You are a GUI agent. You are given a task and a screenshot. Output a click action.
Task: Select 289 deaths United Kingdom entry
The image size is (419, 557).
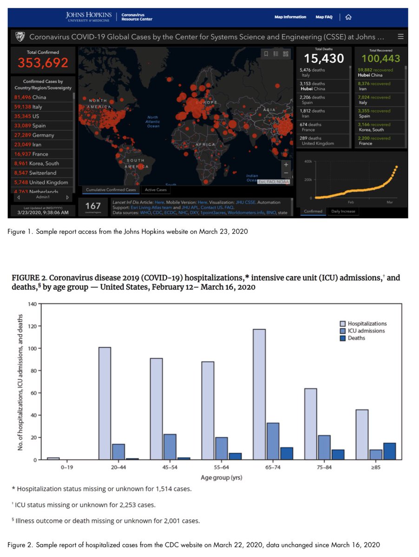(x=323, y=141)
